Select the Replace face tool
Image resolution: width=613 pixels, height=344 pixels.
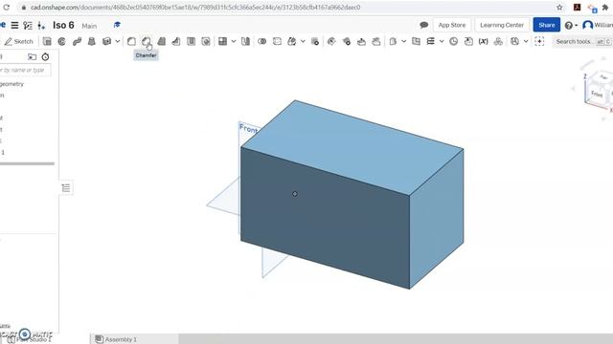[x=376, y=41]
